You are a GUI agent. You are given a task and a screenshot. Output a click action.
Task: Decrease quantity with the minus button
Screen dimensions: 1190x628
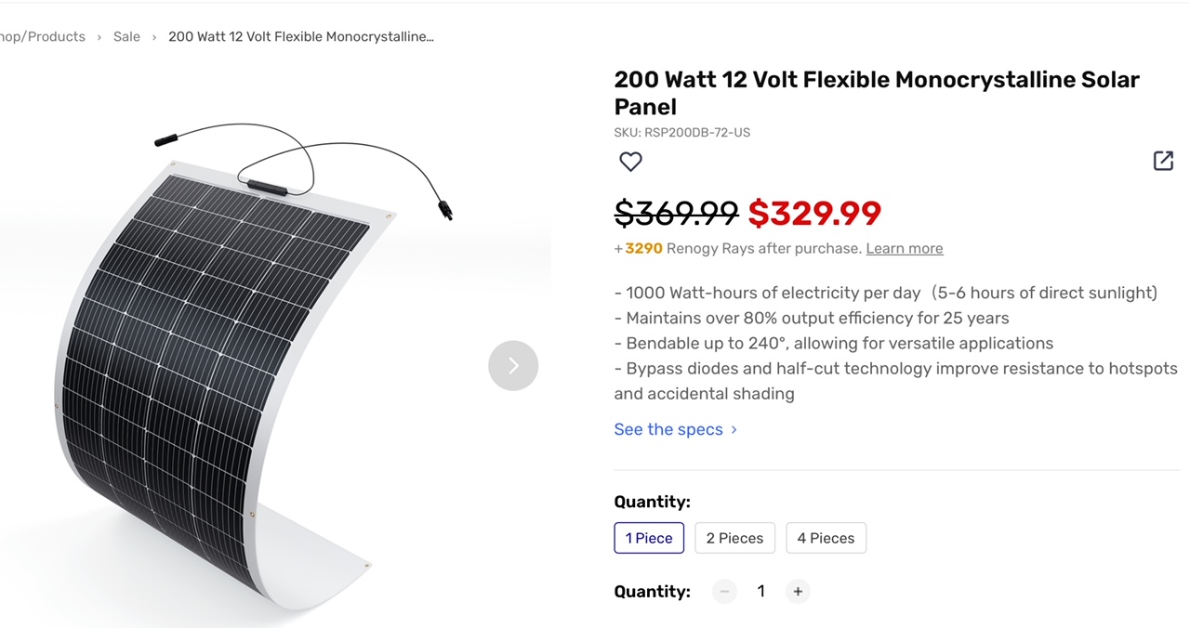724,592
